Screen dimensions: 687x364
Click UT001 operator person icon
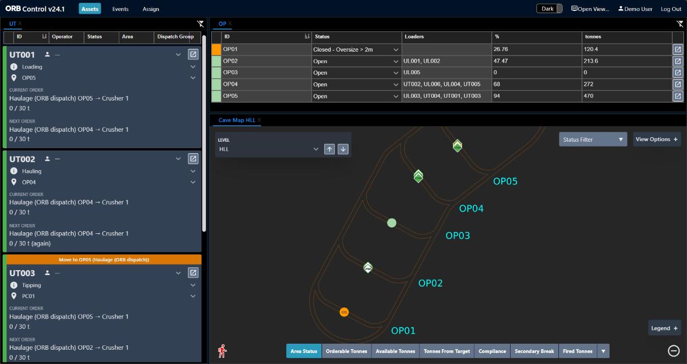47,54
